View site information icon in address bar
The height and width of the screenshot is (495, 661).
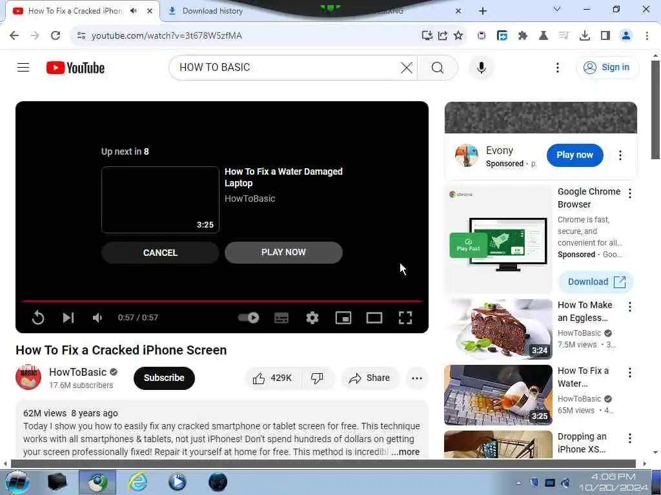pos(81,36)
